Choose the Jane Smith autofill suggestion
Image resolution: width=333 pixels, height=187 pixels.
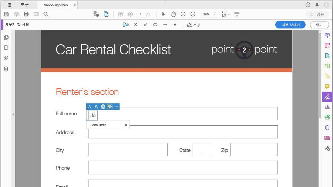[x=99, y=125]
